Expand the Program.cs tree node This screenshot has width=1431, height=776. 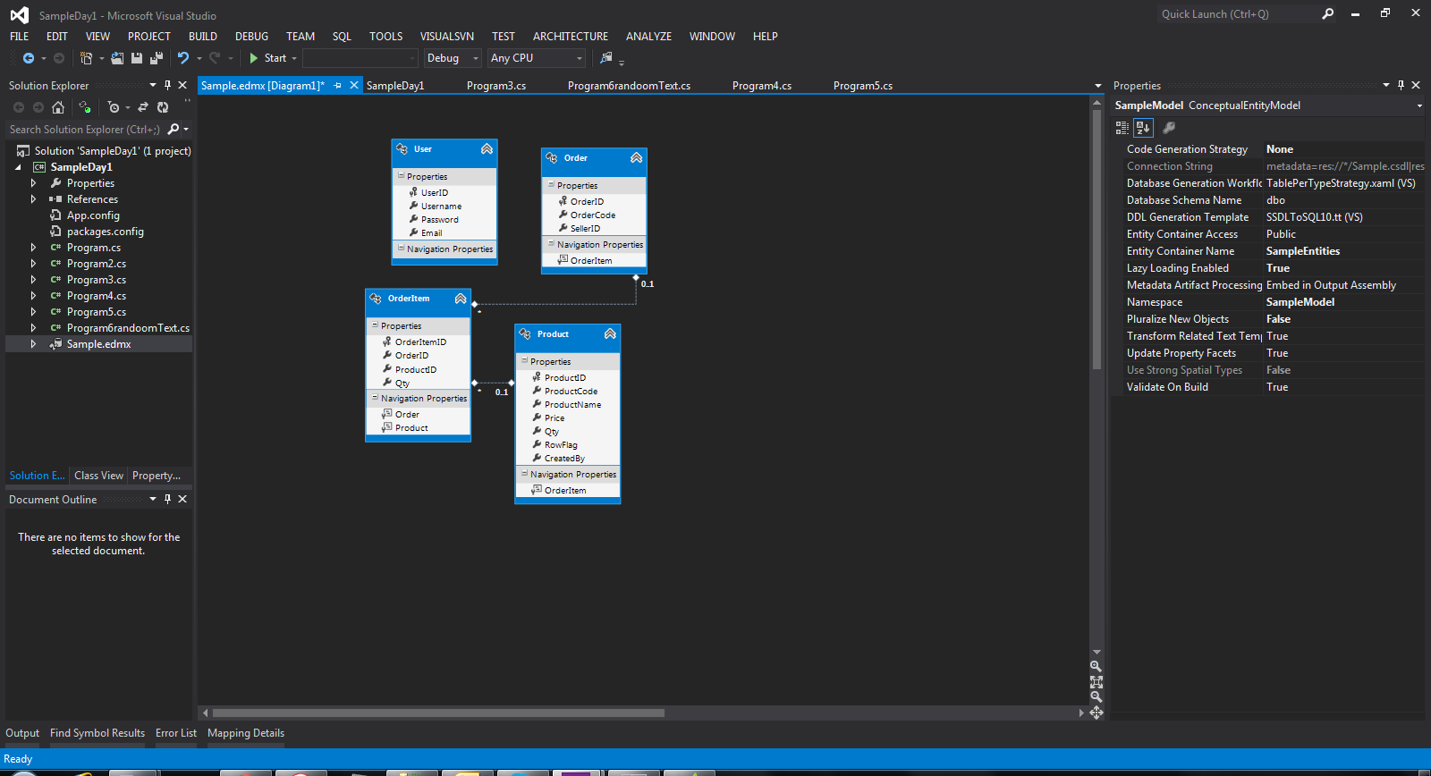34,248
